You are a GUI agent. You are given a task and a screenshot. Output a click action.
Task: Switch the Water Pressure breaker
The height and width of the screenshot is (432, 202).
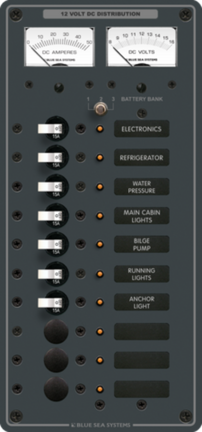point(50,187)
